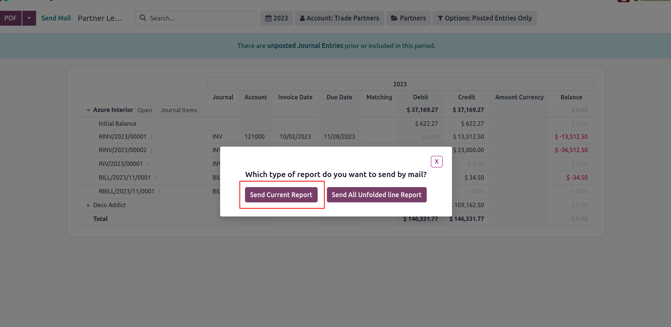This screenshot has width=671, height=327.
Task: Open the Partners folder filter
Action: tap(408, 18)
